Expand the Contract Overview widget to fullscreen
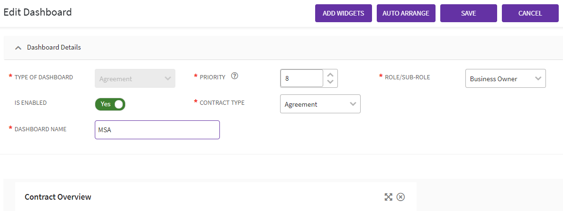 click(x=389, y=197)
